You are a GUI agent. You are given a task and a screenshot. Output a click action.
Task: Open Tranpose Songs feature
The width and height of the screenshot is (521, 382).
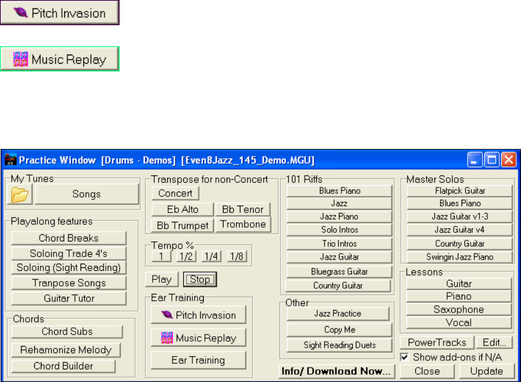(x=69, y=283)
